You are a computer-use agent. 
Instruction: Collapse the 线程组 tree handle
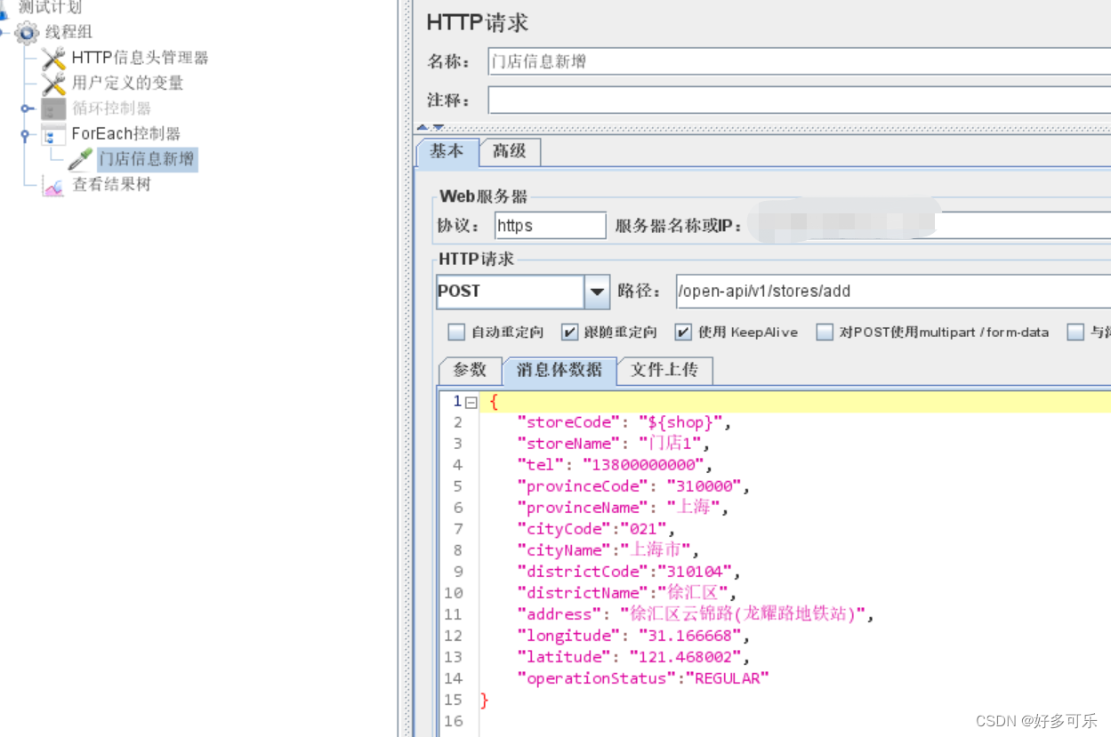pyautogui.click(x=4, y=33)
